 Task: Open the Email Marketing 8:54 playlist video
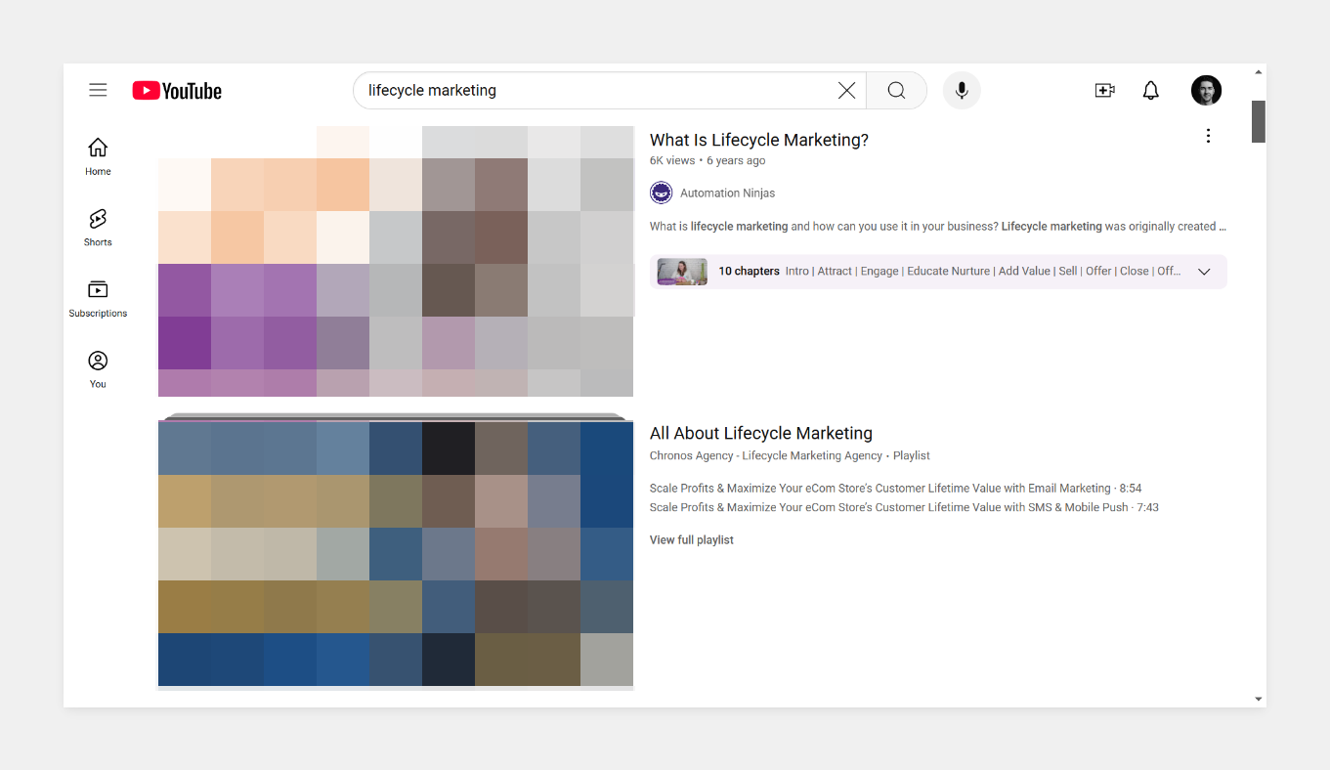tap(895, 488)
